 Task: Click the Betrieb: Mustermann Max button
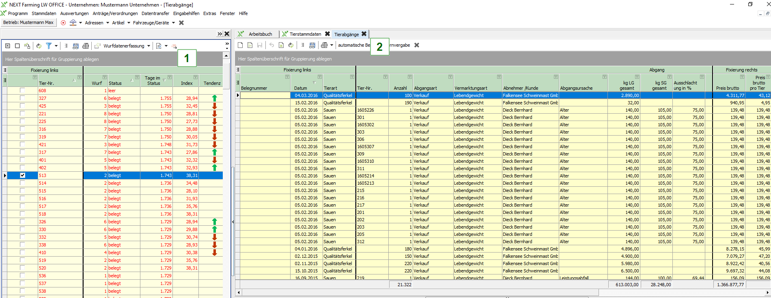tap(28, 23)
